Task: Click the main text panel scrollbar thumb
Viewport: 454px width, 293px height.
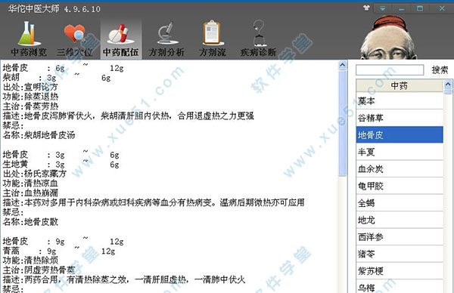Action: click(x=342, y=123)
